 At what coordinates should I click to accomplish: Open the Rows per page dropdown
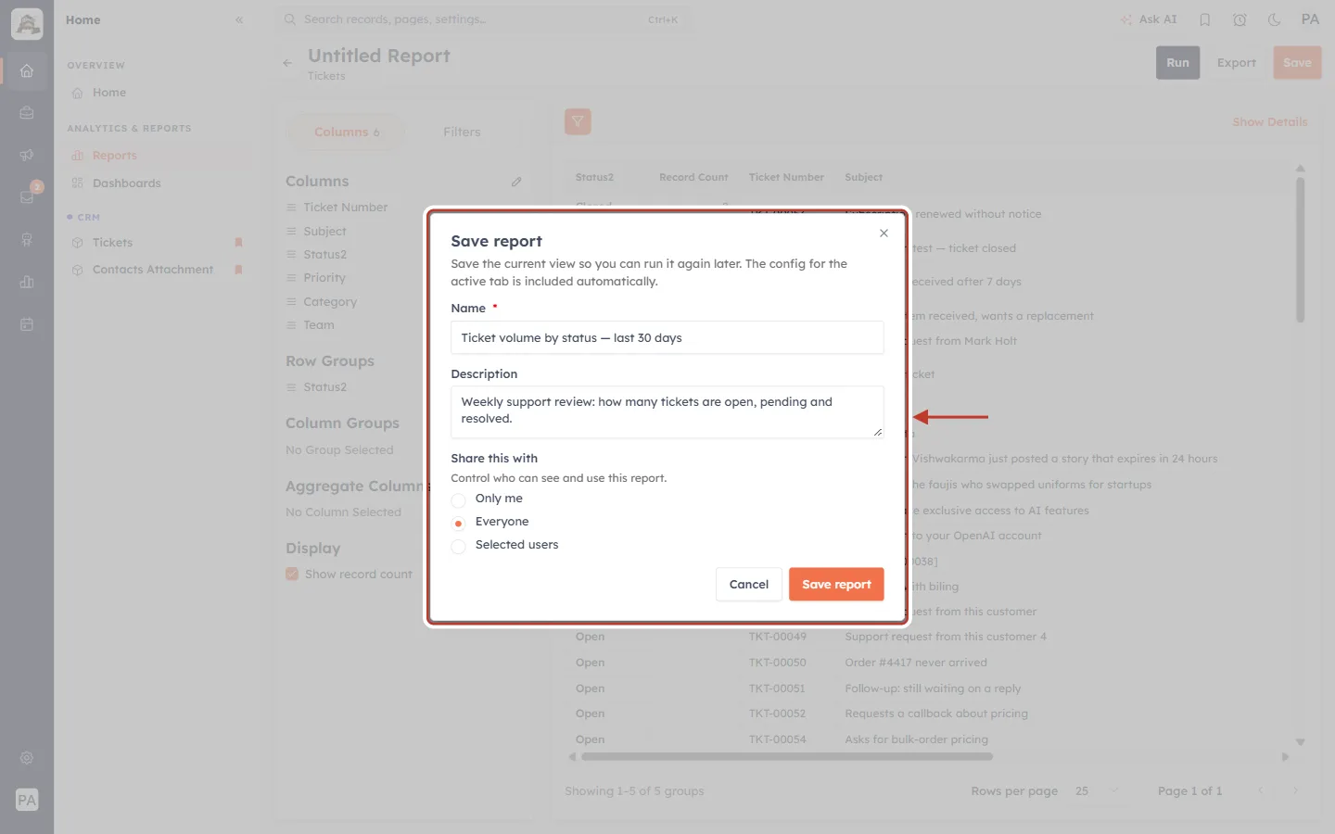click(1097, 791)
